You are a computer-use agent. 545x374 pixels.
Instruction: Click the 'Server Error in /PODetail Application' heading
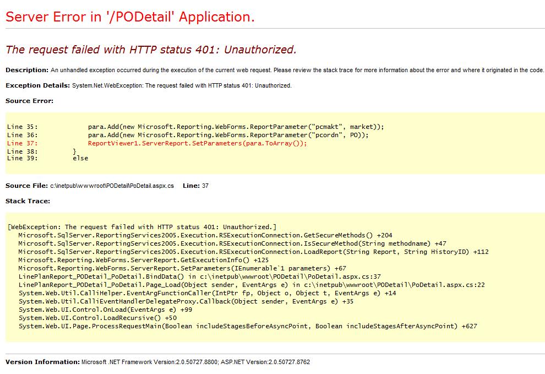pyautogui.click(x=130, y=17)
